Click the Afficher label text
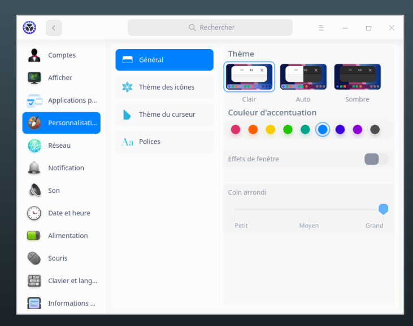The height and width of the screenshot is (326, 413). coord(60,78)
